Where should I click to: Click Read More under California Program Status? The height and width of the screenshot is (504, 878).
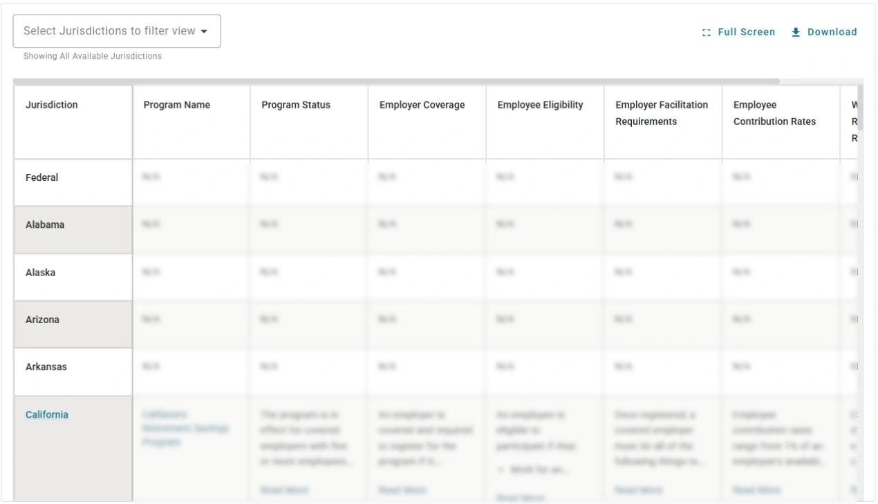(284, 490)
